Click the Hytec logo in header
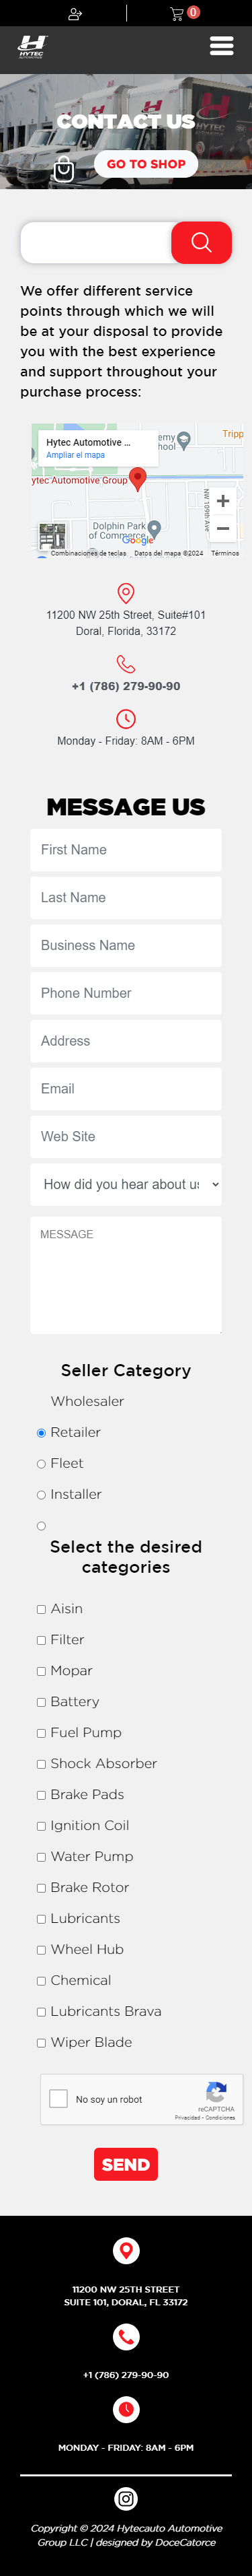This screenshot has width=252, height=2576. [x=32, y=46]
